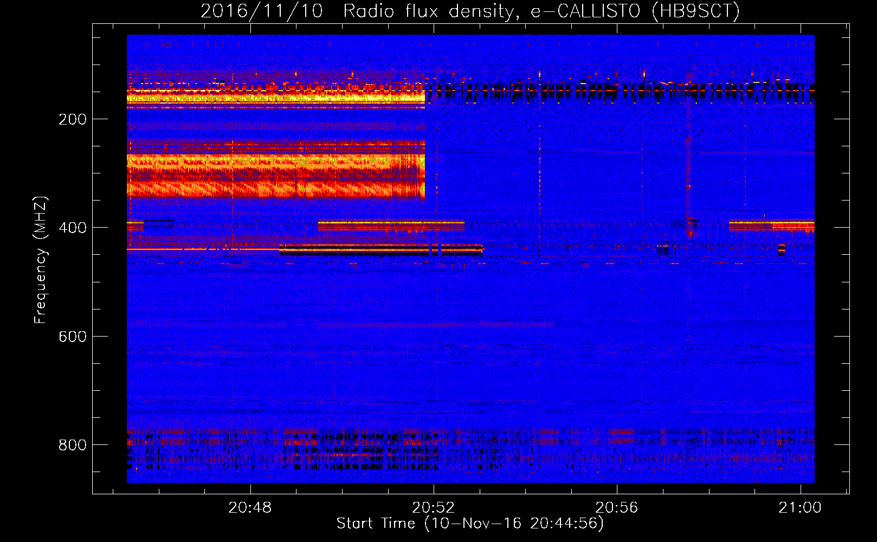Click the 'Start Time (10-Nov-16 20:44:56)' label
Screen dimensions: 877x542
click(x=470, y=524)
